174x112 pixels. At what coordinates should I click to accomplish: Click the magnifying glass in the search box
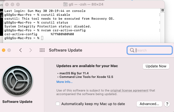point(132,50)
